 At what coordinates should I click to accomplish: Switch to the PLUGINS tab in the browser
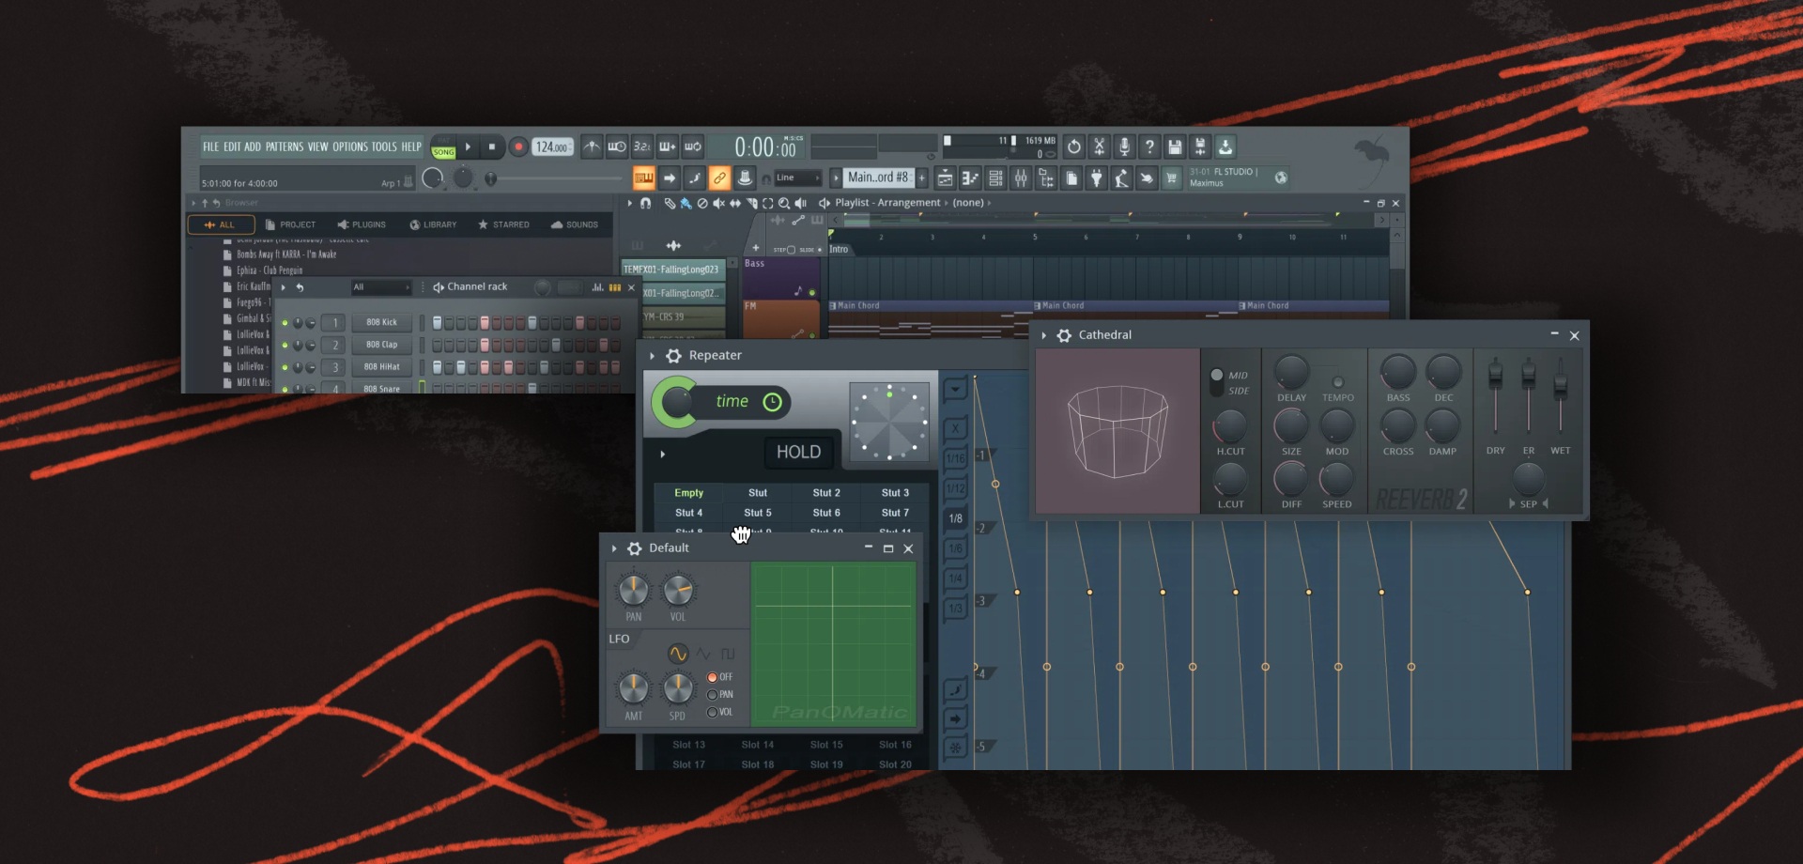coord(362,224)
